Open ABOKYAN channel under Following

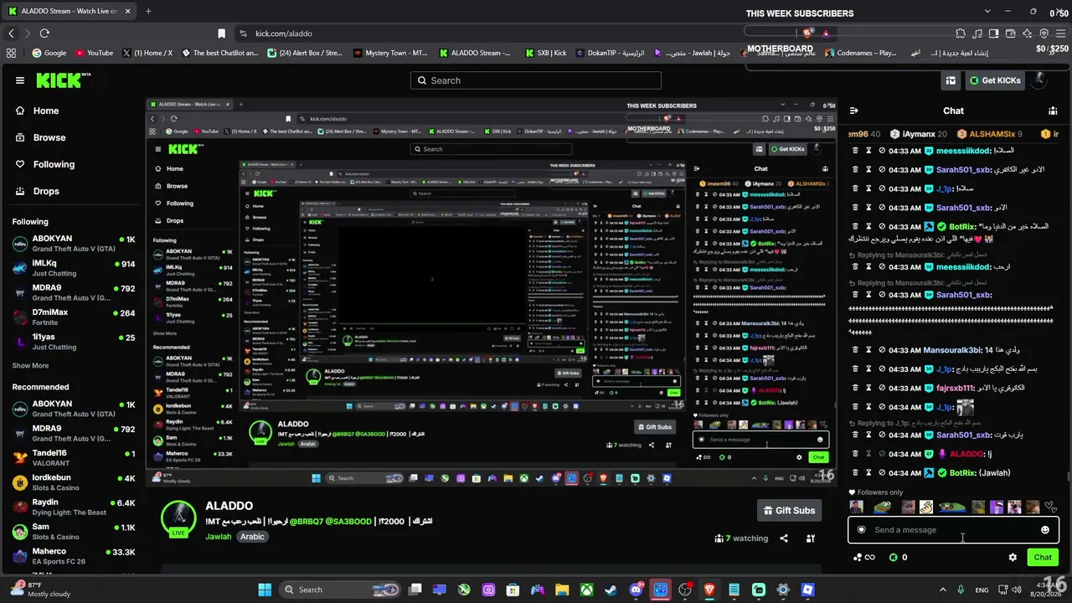74,243
